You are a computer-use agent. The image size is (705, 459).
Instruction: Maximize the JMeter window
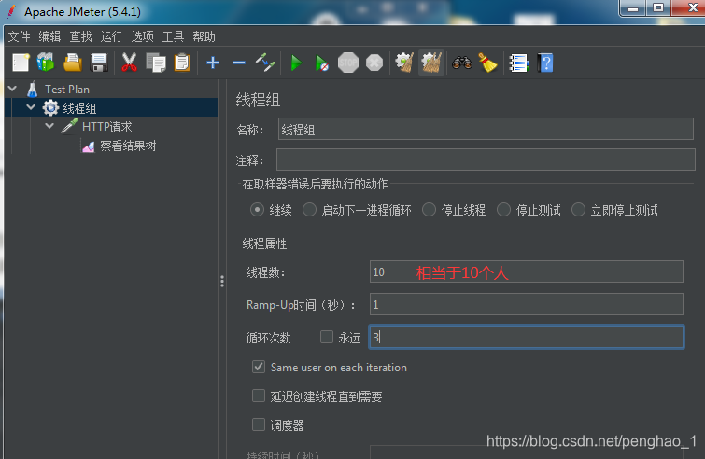pyautogui.click(x=658, y=8)
